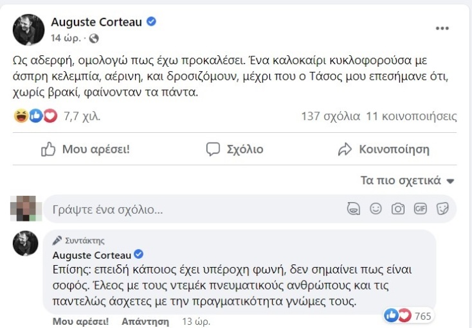Screen dimensions: 472x328
Task: Share the post via Κοινοποίηση button
Action: pyautogui.click(x=384, y=150)
